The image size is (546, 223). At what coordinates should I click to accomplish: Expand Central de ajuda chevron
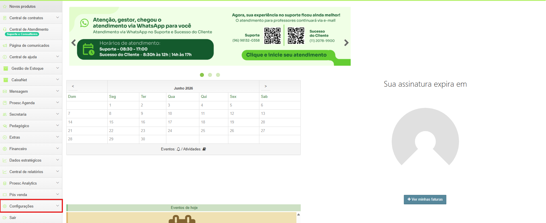point(57,57)
